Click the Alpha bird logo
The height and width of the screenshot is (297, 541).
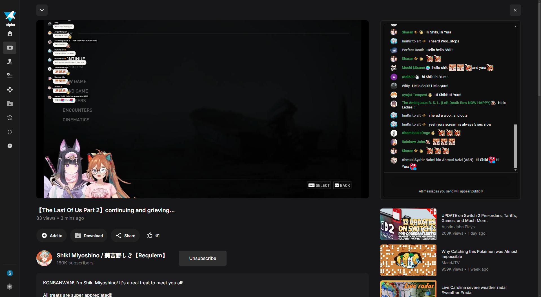click(x=10, y=19)
